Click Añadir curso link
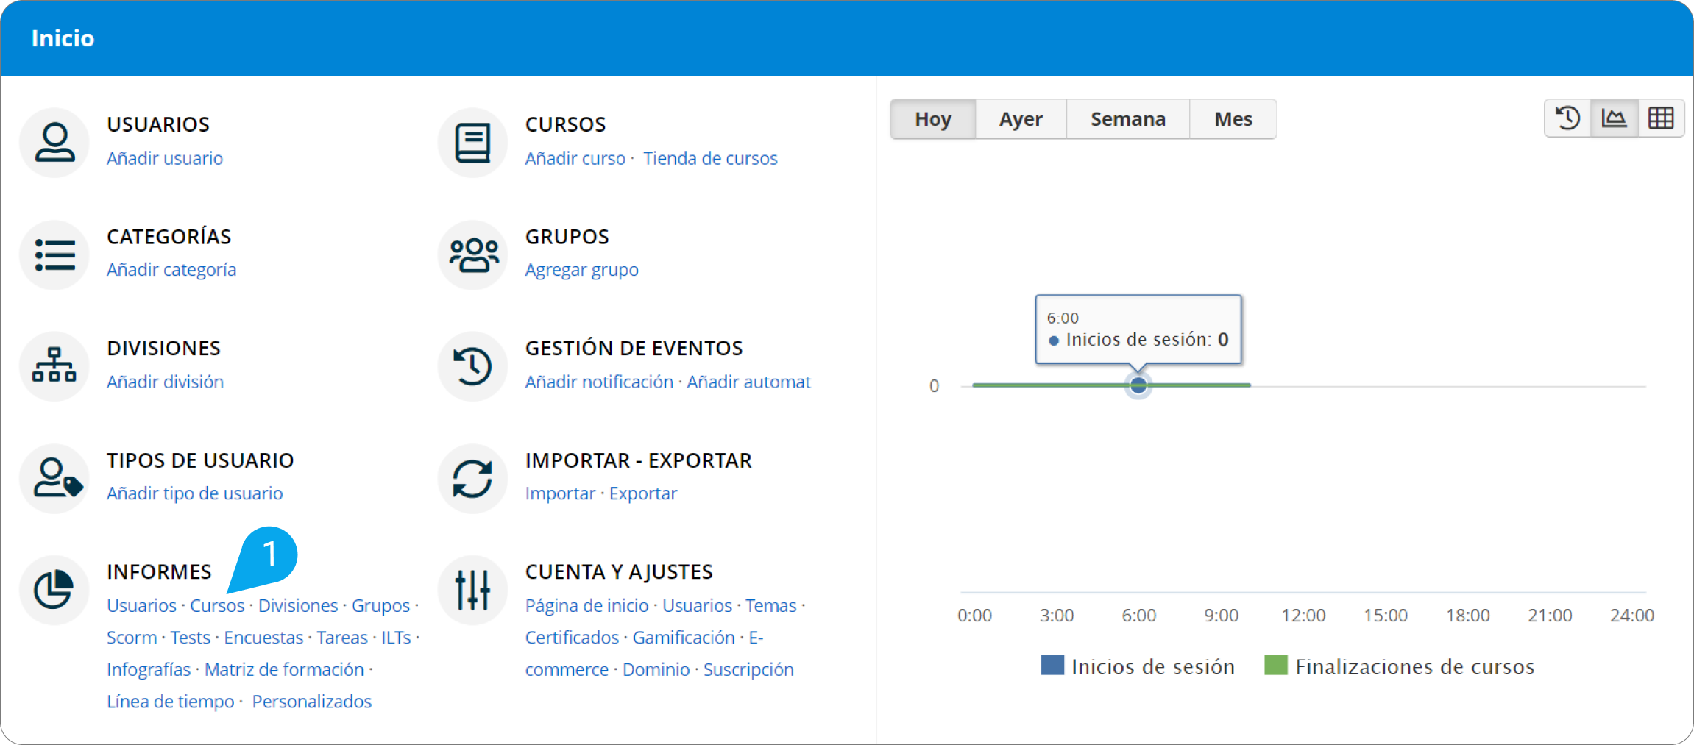The image size is (1694, 745). coord(575,158)
